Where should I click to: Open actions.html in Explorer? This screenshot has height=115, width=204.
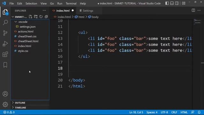click(25, 31)
